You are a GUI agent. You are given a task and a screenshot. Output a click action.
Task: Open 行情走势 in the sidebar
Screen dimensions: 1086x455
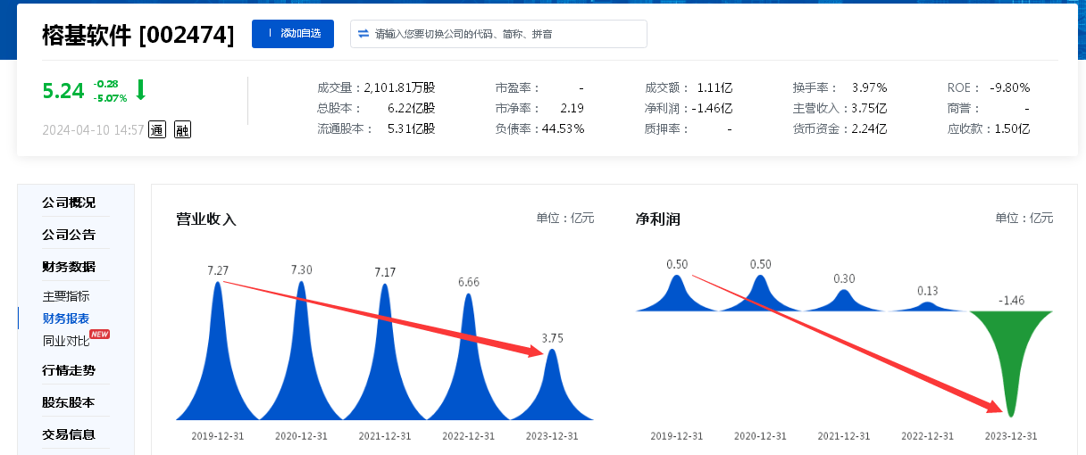point(69,370)
